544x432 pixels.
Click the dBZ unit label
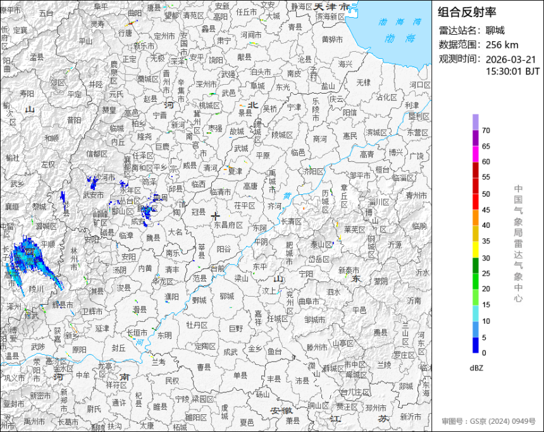tap(476, 368)
